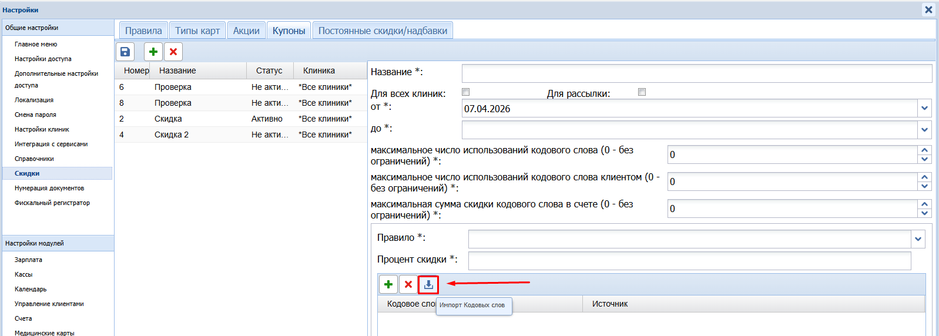Enable the 'Для всех клиник' checkbox

[466, 92]
